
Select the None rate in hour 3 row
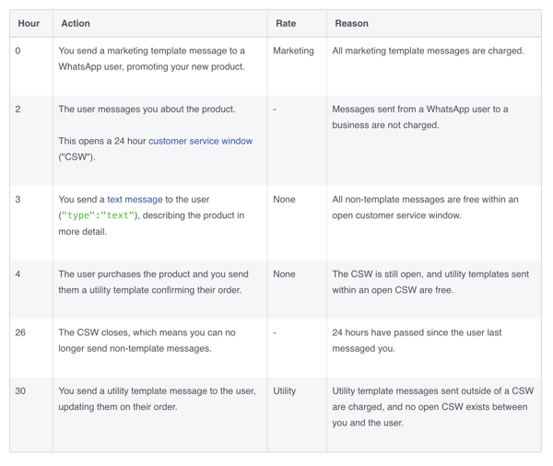pyautogui.click(x=284, y=200)
